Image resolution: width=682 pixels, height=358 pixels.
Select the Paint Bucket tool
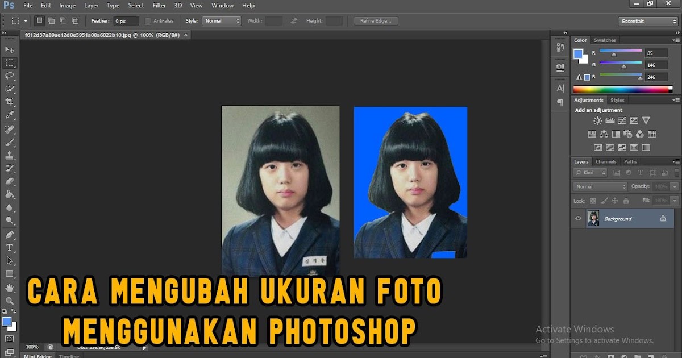(x=10, y=194)
